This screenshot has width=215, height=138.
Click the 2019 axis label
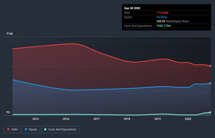pyautogui.click(x=158, y=119)
